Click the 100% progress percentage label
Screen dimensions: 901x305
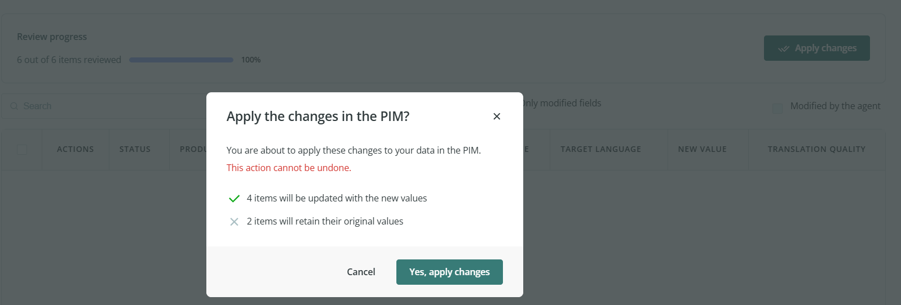tap(251, 60)
